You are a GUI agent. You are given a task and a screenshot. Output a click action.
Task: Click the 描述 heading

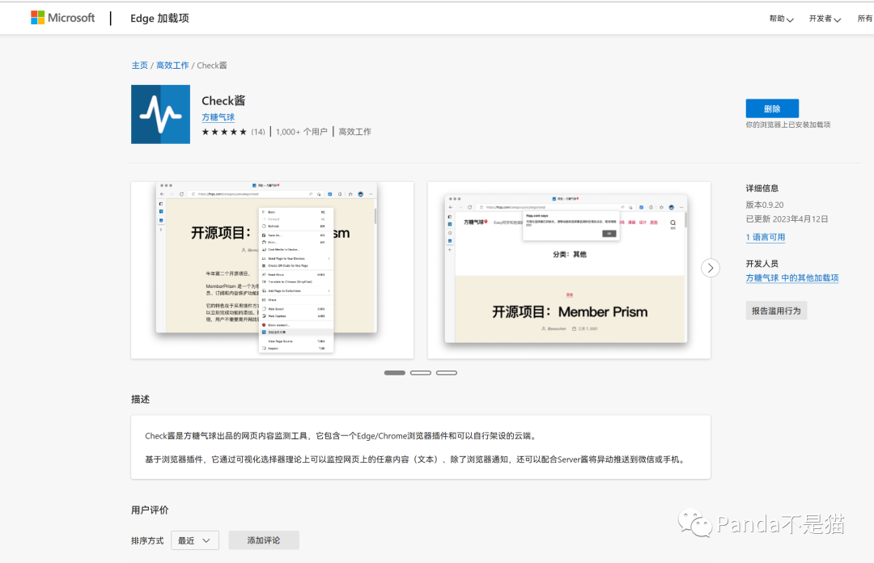coord(141,399)
